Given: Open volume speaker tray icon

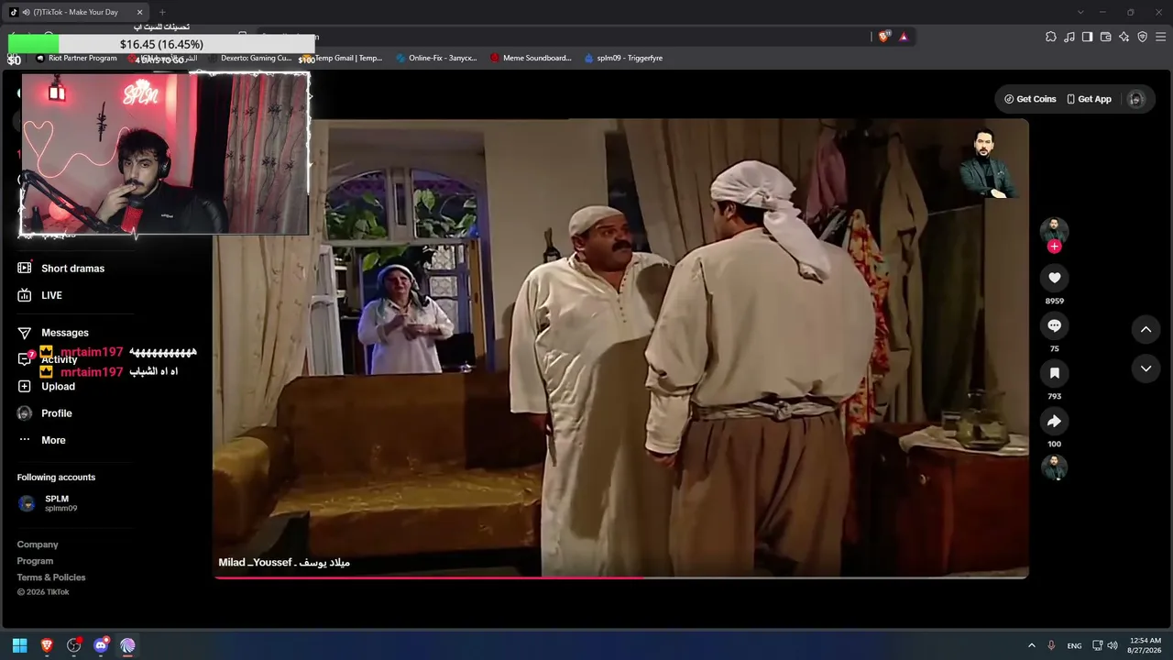Looking at the screenshot, I should [1113, 645].
